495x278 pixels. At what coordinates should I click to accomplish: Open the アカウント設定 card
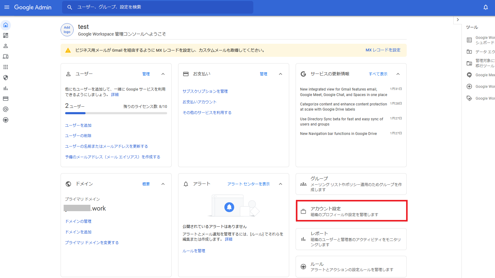point(351,211)
